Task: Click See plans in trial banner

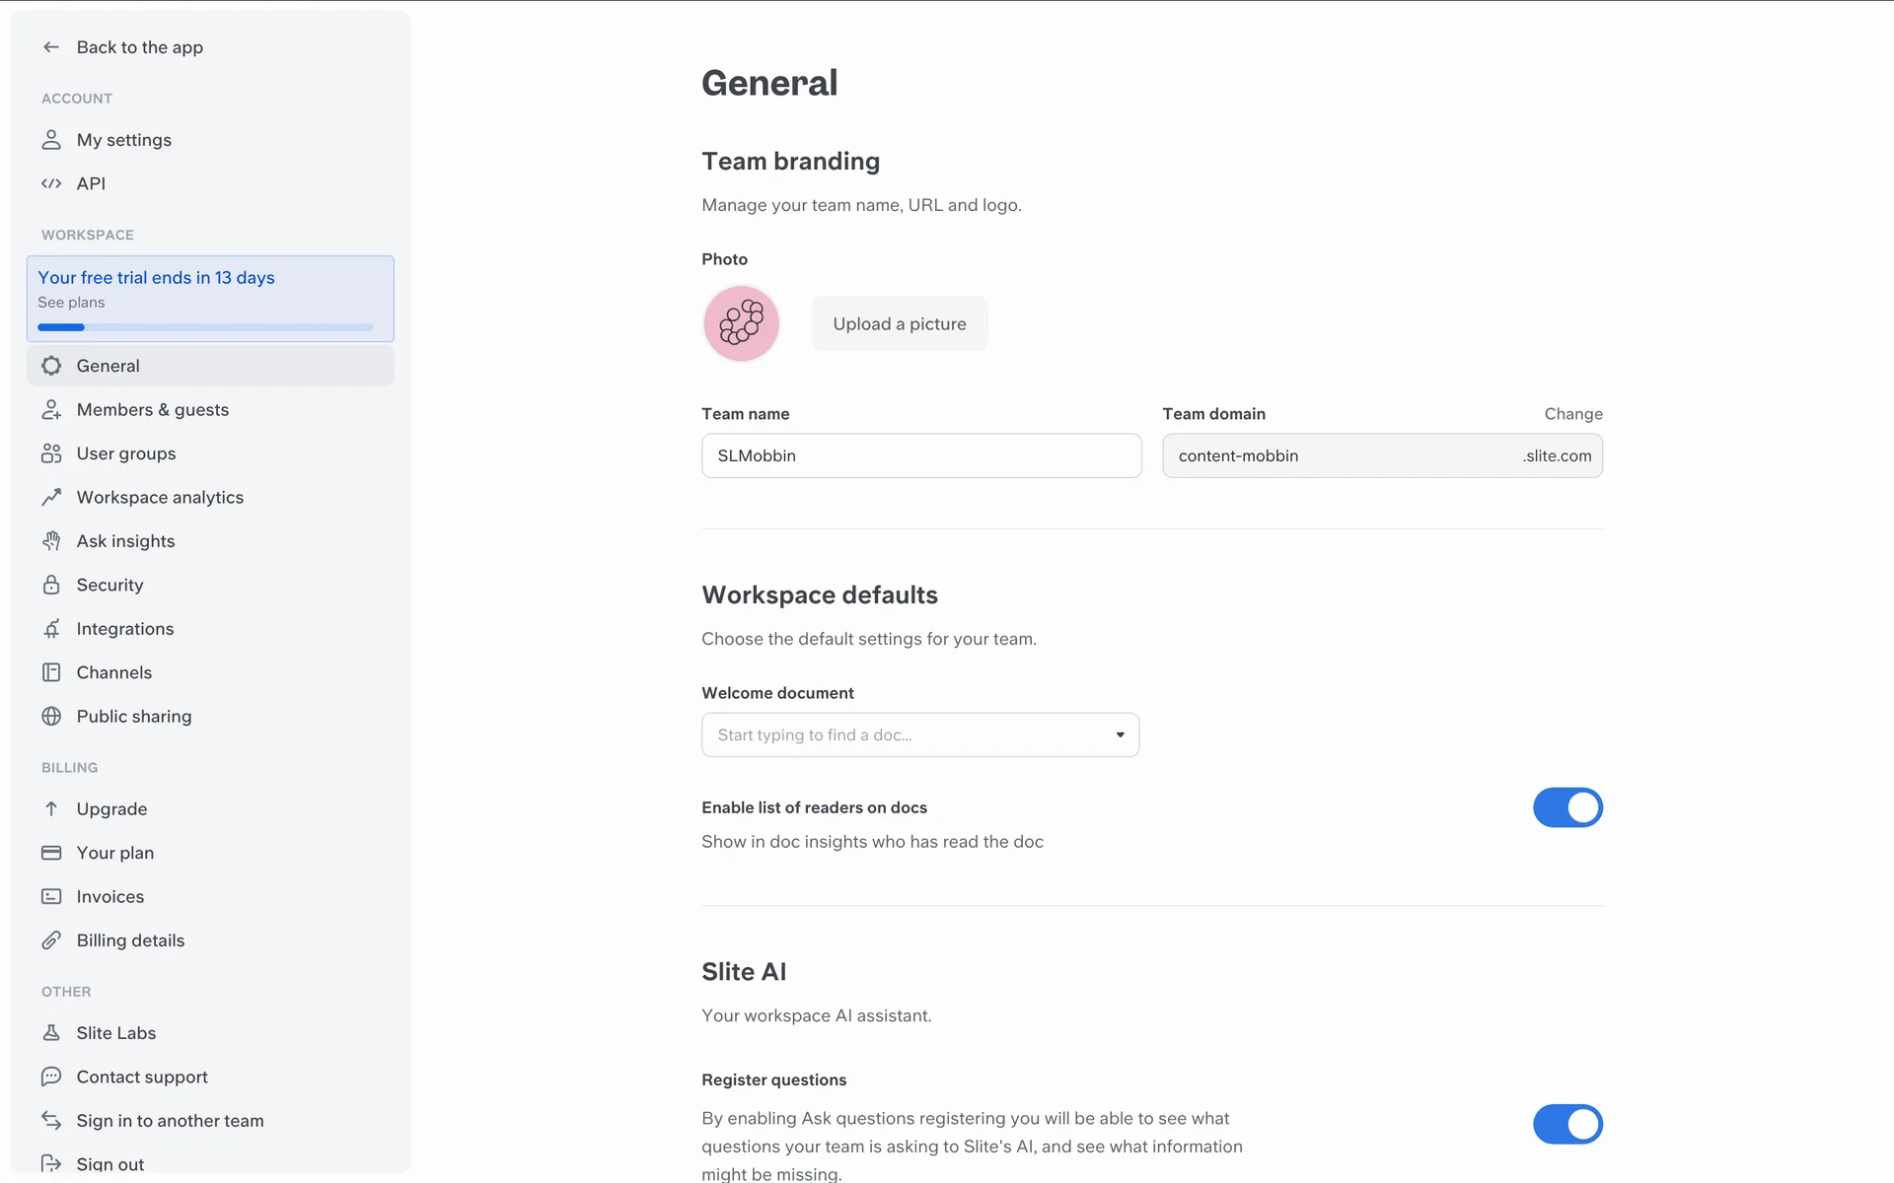Action: coord(71,303)
